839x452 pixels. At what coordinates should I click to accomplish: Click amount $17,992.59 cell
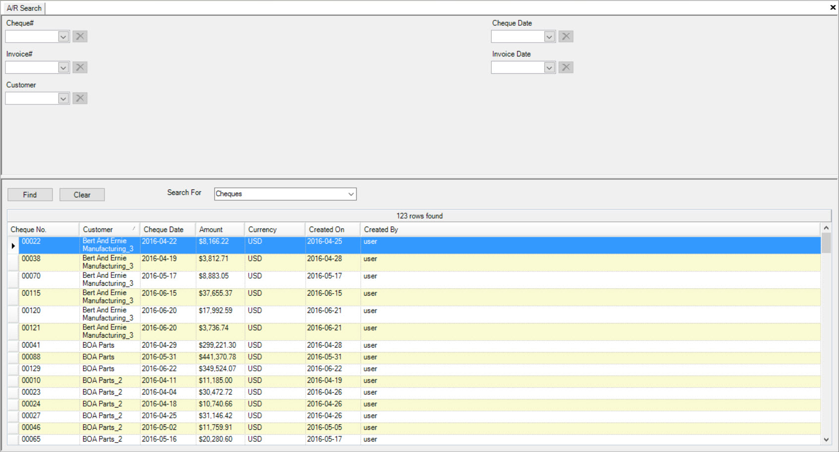pos(220,315)
